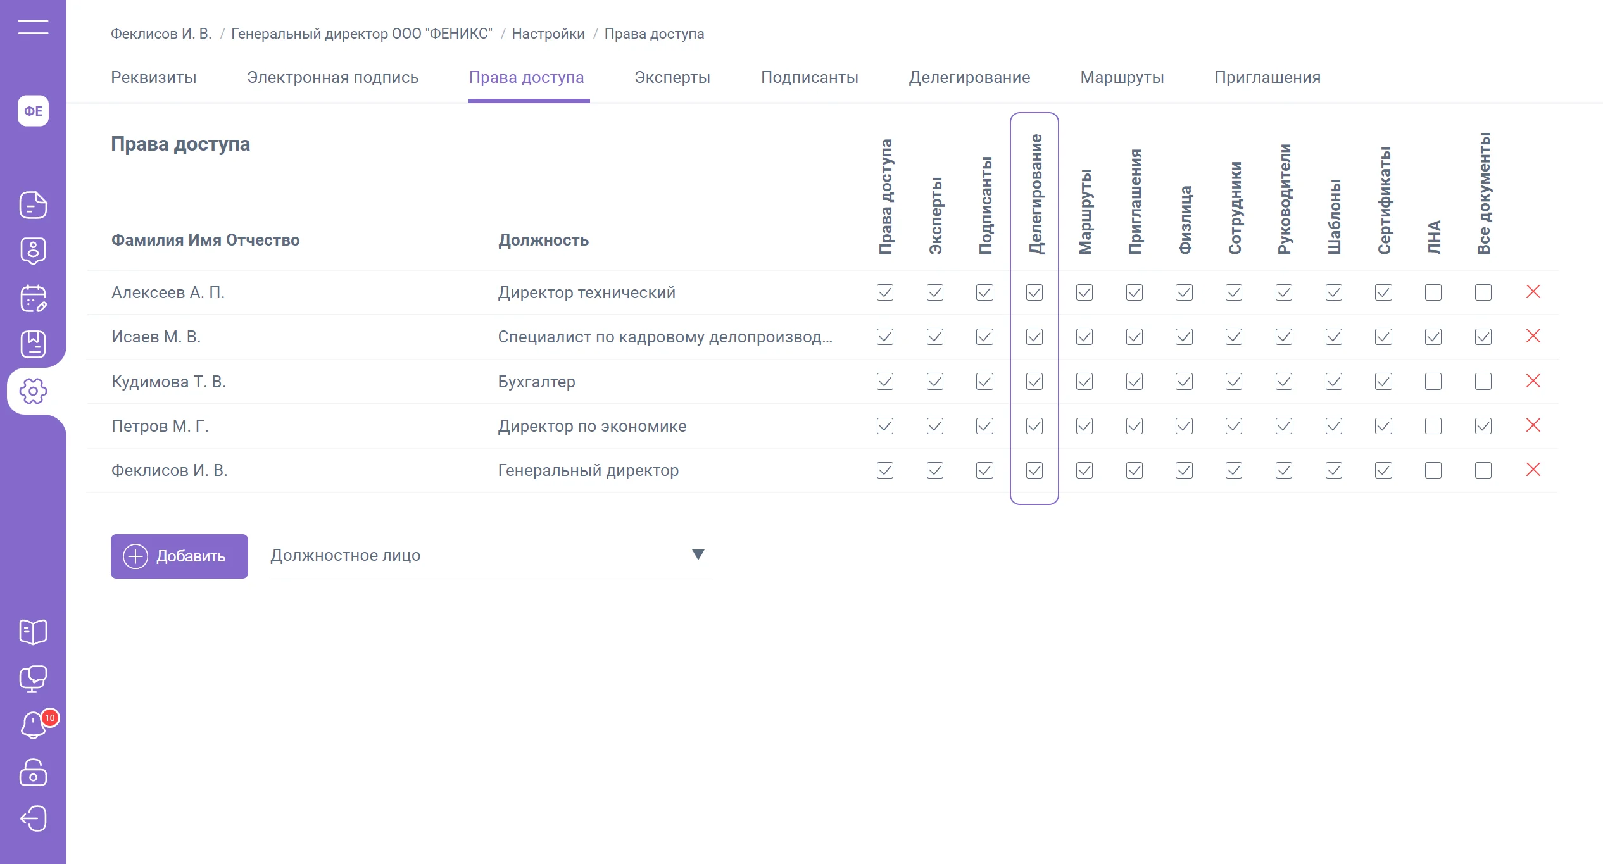
Task: Enable the ЛНА checkbox for Алексеев А. П.
Action: click(x=1433, y=292)
